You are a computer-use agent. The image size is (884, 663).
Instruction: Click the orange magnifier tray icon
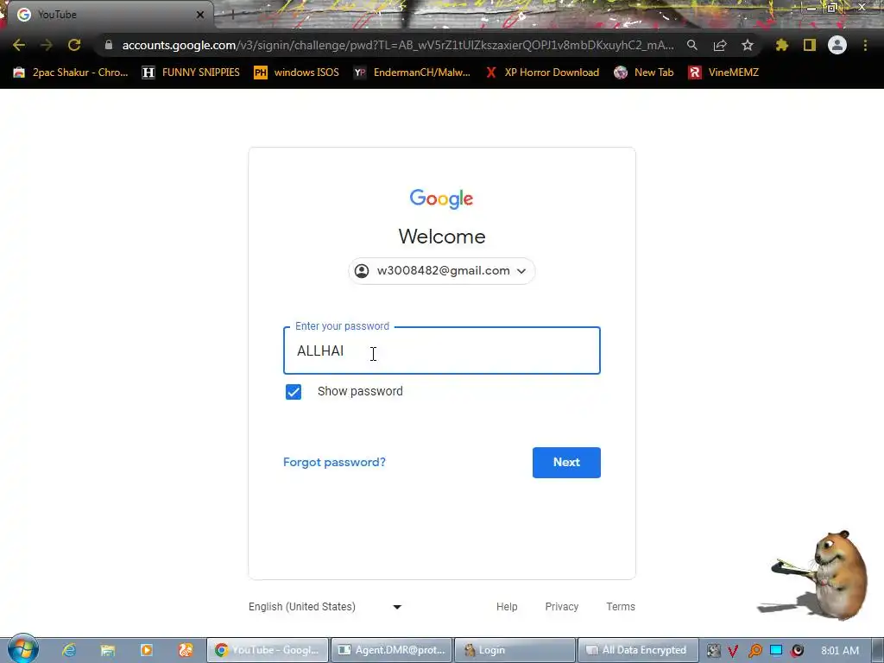point(755,651)
